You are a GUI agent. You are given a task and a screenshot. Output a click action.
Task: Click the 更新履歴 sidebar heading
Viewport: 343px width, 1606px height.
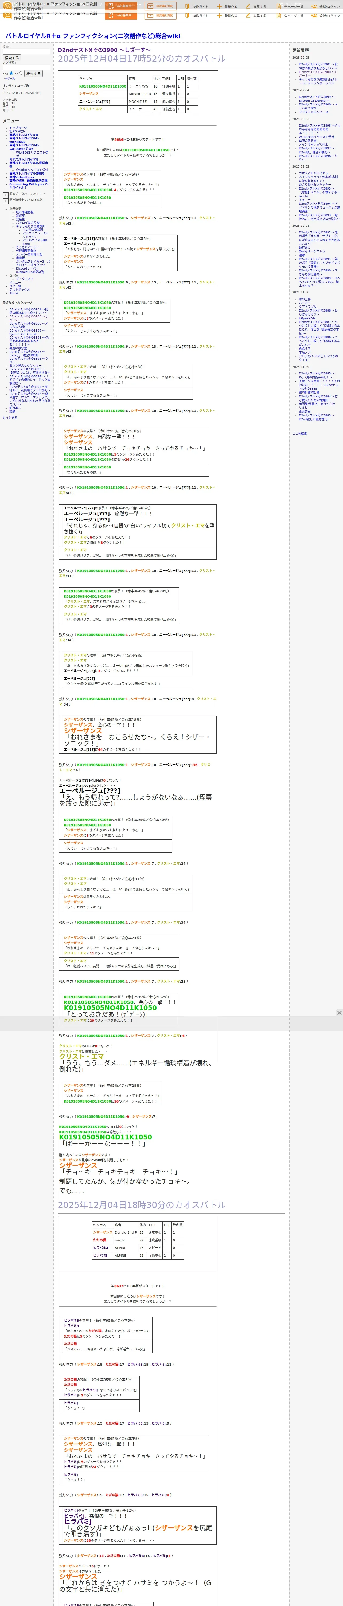pyautogui.click(x=301, y=51)
